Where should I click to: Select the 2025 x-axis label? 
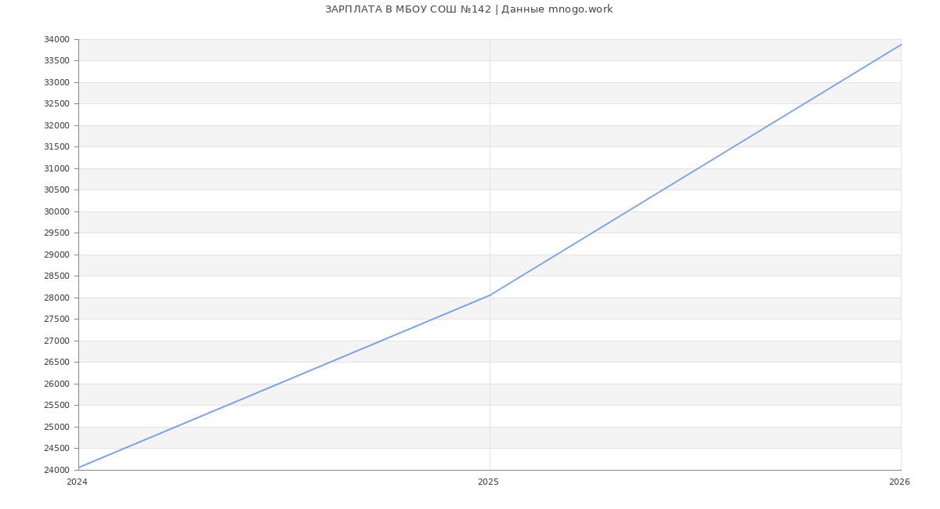tap(488, 482)
